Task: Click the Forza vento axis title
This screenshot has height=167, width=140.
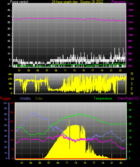Action: [19, 2]
